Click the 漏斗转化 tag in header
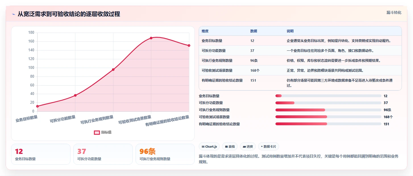413x176 pixels. pyautogui.click(x=394, y=12)
